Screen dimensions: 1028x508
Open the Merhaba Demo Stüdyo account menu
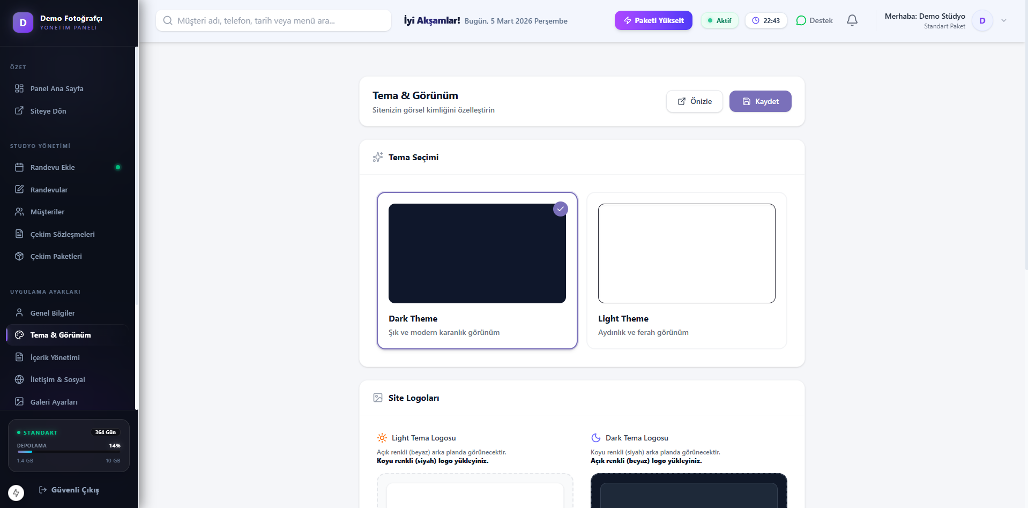[x=925, y=21]
